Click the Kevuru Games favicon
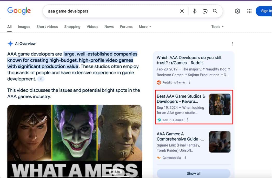Viewport: 272px width, 178px height. click(159, 120)
